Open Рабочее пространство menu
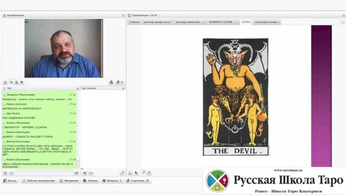The image size is (346, 195). point(38,181)
